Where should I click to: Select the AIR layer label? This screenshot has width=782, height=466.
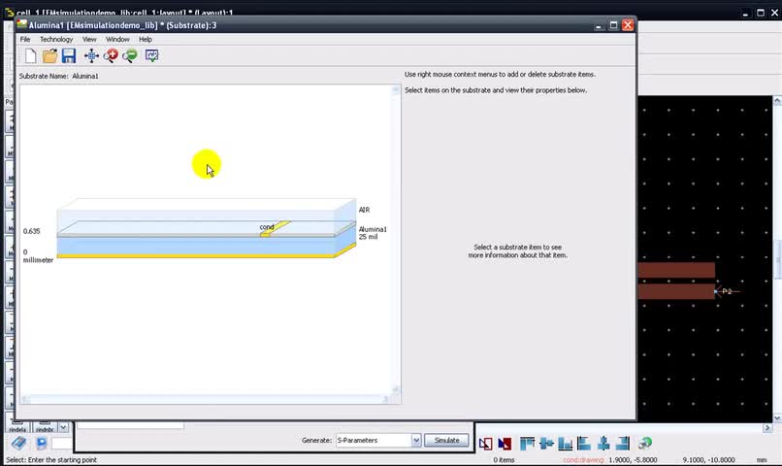pyautogui.click(x=364, y=210)
